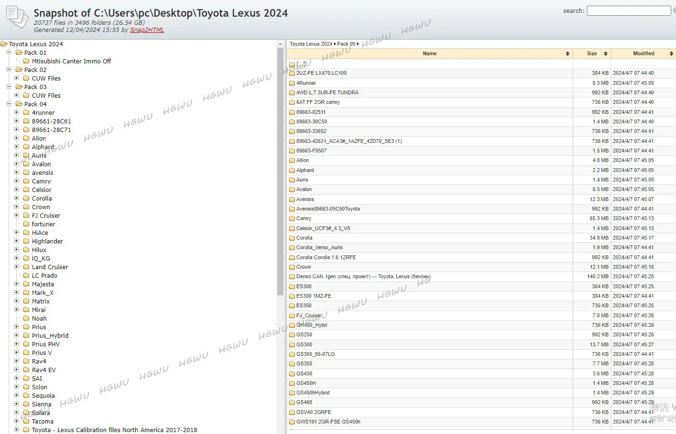Click folder icon of Camry in file list
Viewport: 676px width, 434px height.
[292, 219]
